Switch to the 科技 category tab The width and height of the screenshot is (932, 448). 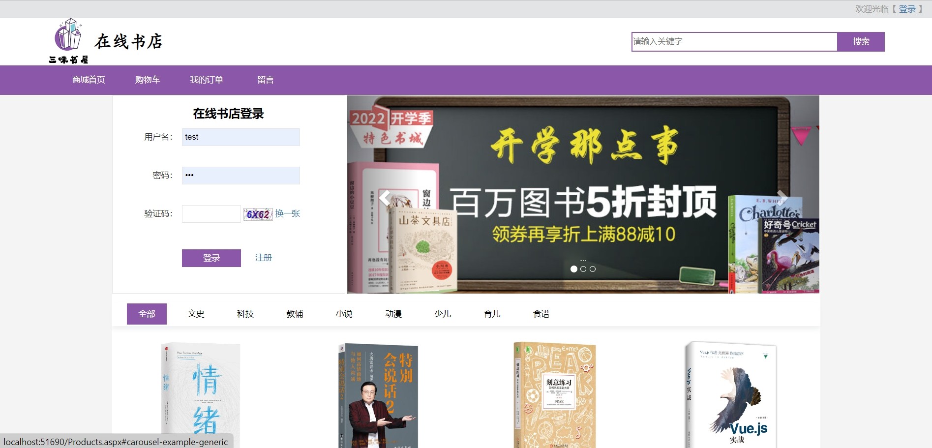pyautogui.click(x=245, y=314)
